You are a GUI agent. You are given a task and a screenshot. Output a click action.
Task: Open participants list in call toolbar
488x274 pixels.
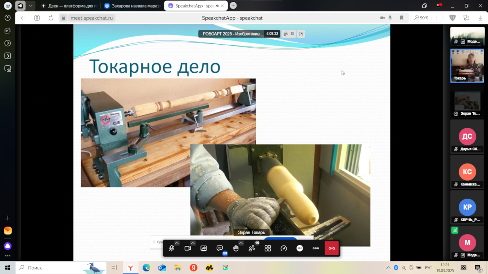coord(252,249)
